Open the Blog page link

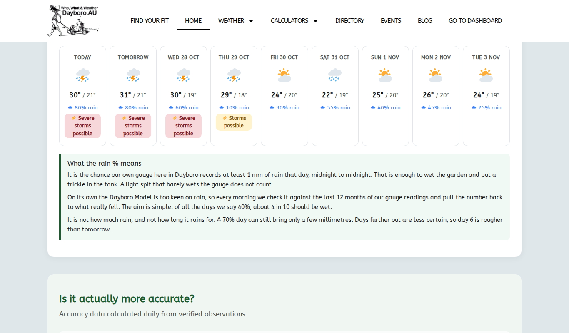(x=425, y=21)
